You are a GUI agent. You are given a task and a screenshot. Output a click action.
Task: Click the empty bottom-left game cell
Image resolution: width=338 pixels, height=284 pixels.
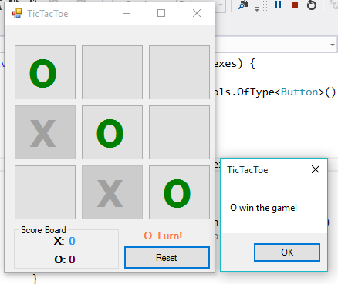(x=45, y=192)
